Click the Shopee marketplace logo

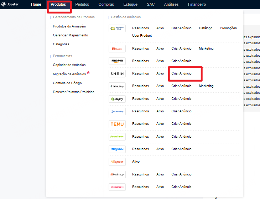[117, 49]
